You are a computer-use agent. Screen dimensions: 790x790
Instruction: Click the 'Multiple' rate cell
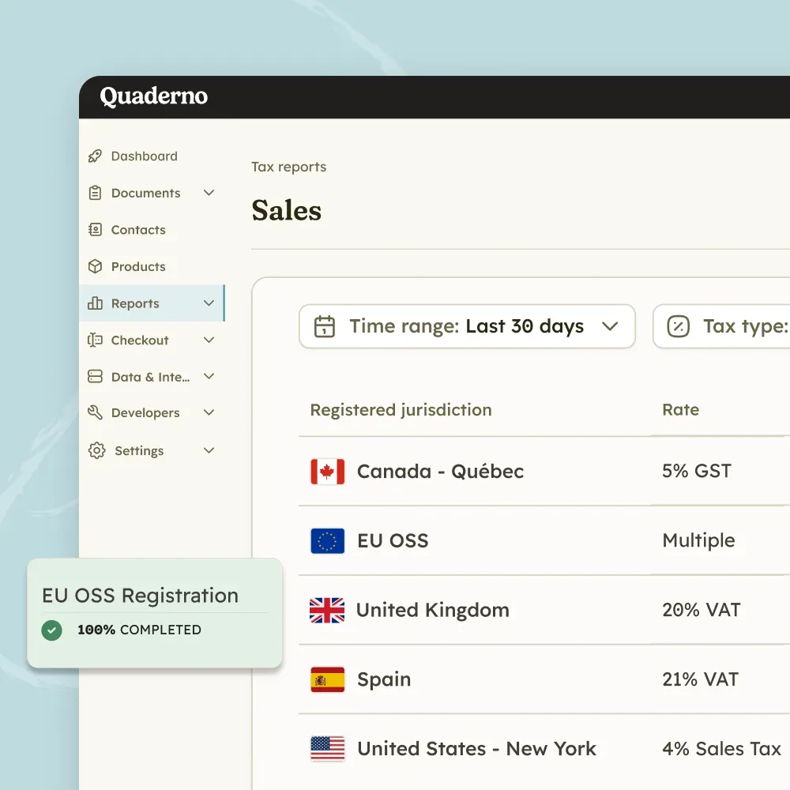699,540
